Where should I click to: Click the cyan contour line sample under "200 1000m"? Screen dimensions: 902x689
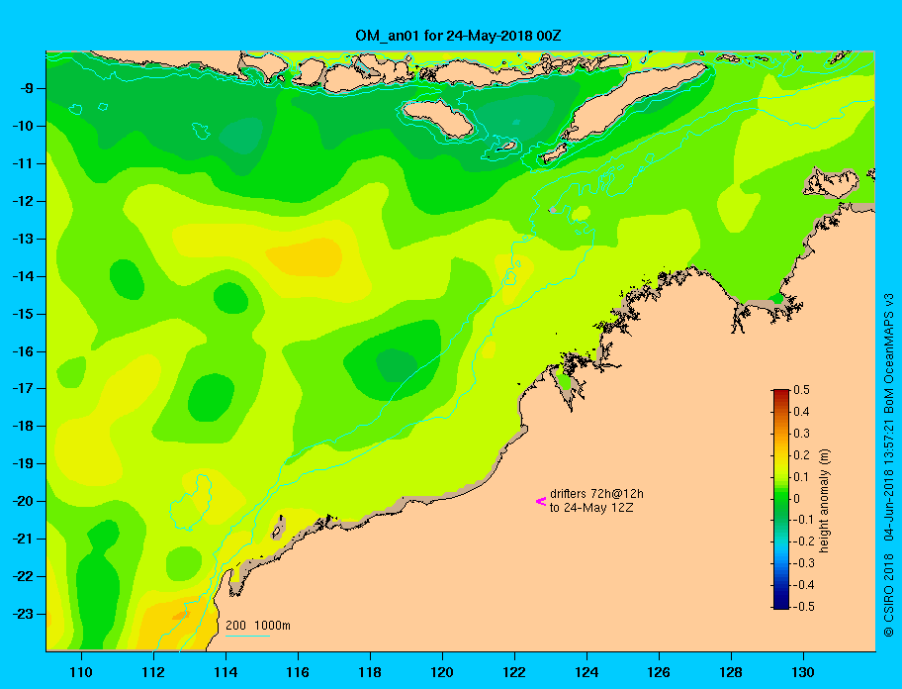click(247, 637)
